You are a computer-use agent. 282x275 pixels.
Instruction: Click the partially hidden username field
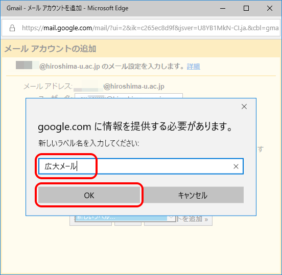(x=129, y=96)
